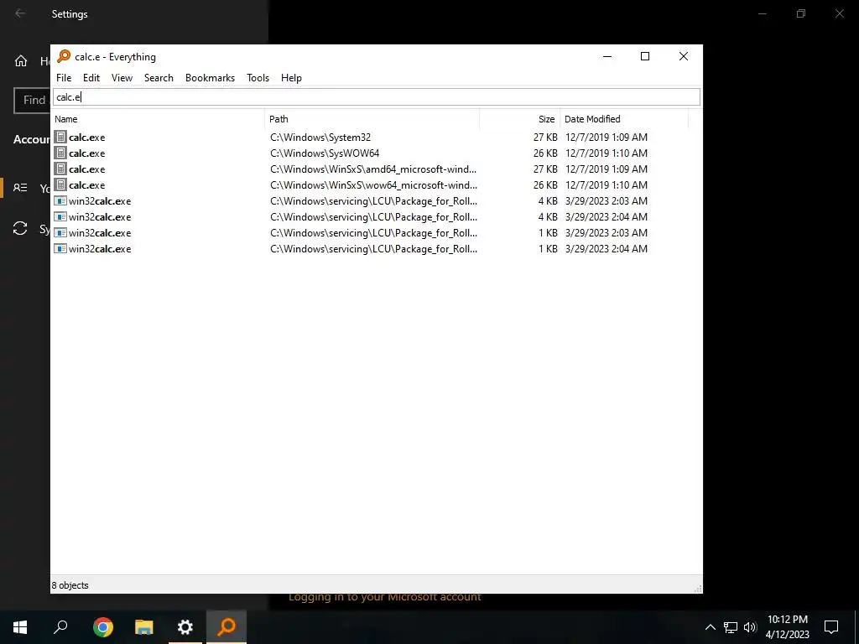The image size is (859, 644).
Task: Open the clock showing 10:12 PM
Action: coord(787,627)
